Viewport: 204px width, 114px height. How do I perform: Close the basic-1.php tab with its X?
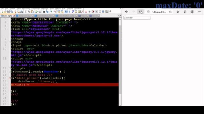coord(14,16)
